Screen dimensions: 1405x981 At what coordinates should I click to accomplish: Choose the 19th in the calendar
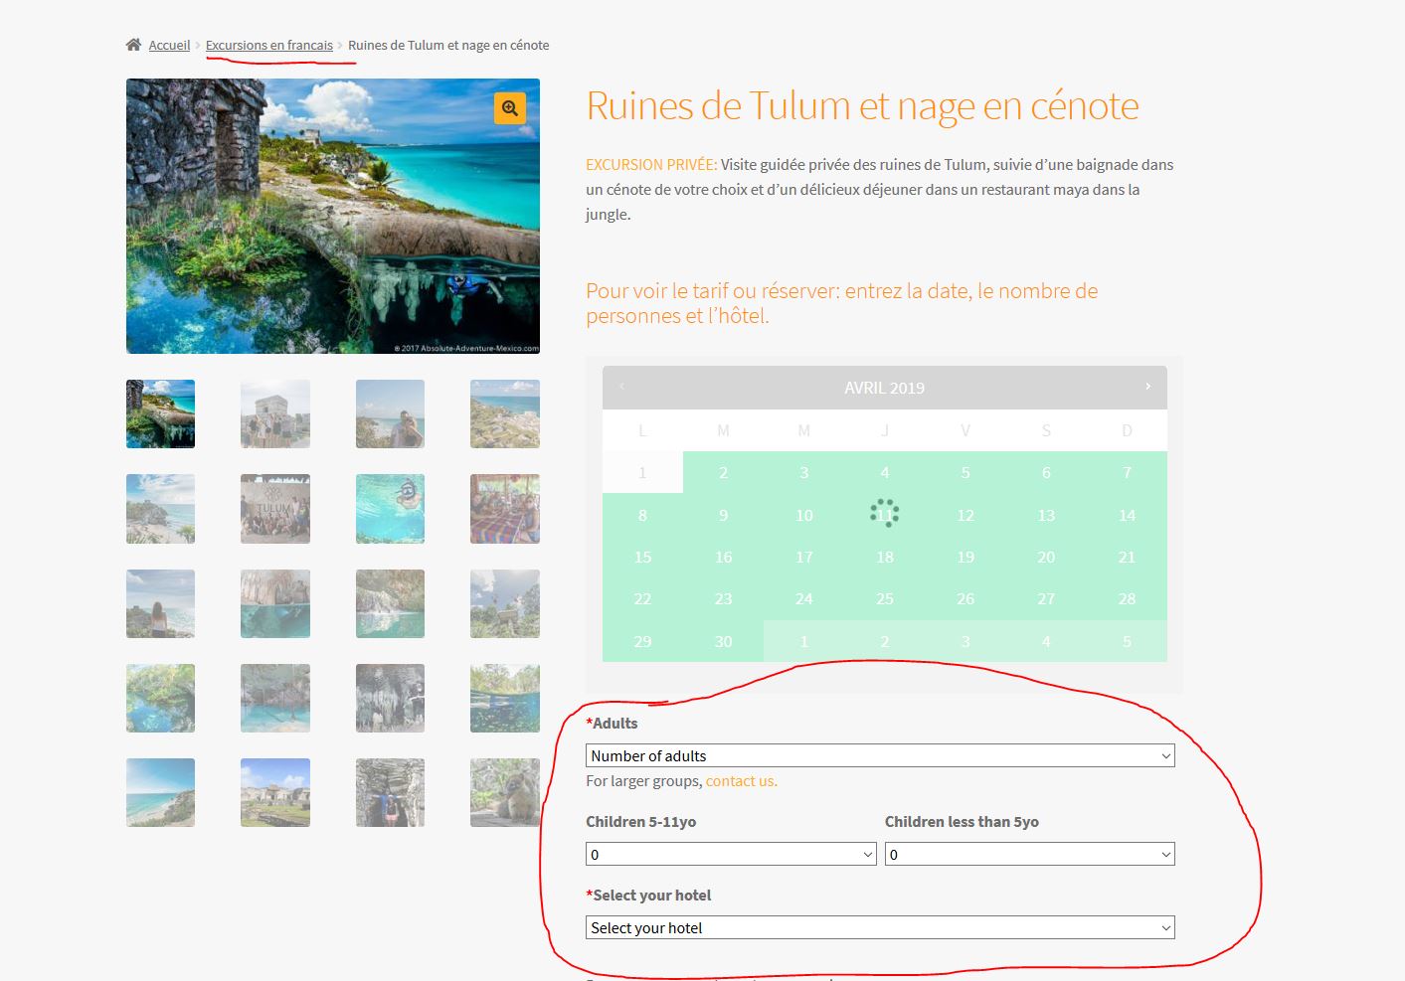966,557
